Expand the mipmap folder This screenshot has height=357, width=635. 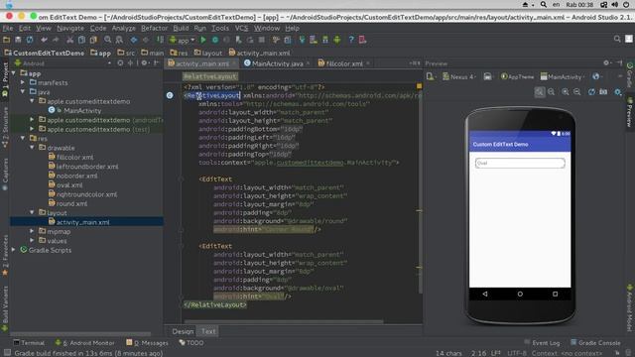[x=32, y=231]
